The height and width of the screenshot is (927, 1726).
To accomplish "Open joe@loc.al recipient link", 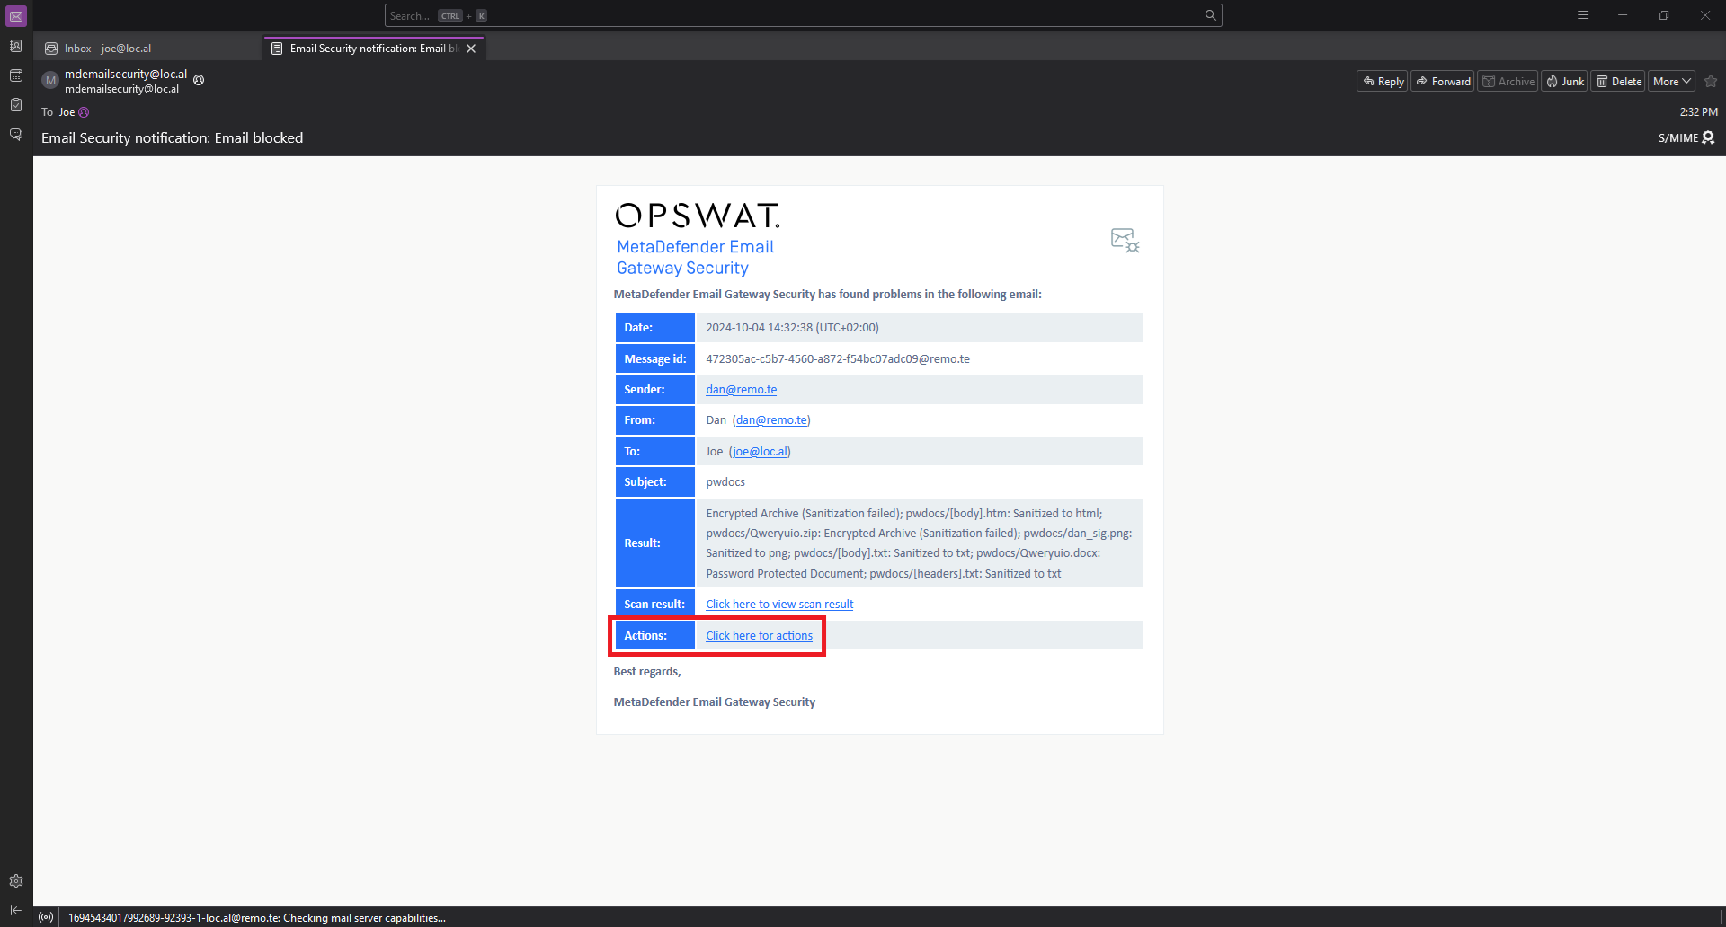I will click(x=760, y=452).
